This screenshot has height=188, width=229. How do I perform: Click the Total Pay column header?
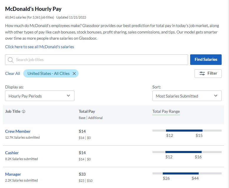point(87,112)
